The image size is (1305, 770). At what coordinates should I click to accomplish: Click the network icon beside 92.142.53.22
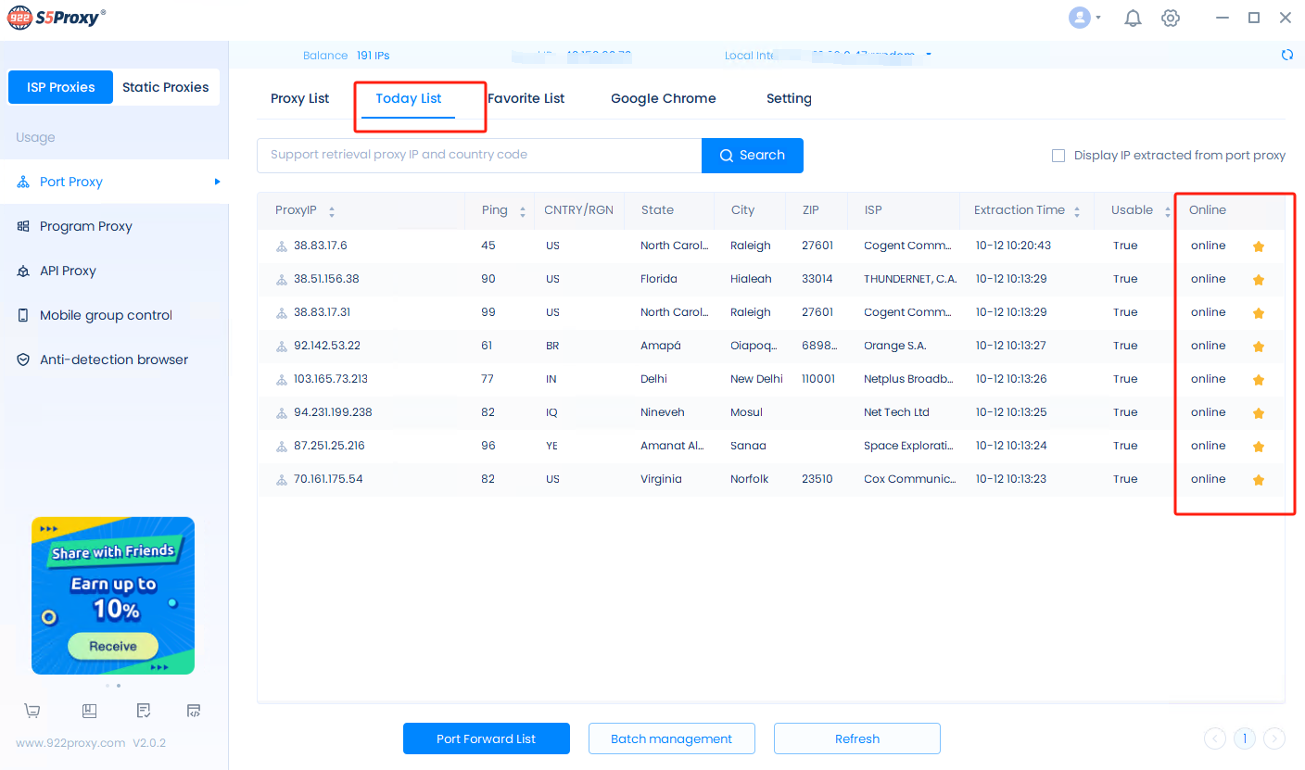(282, 347)
